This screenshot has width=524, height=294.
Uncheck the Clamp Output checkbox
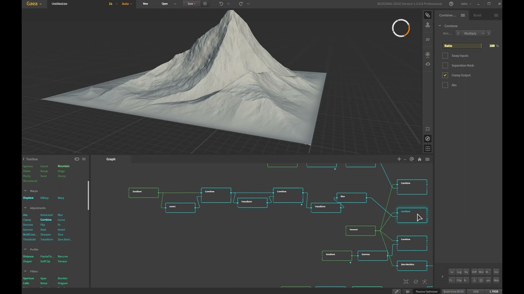[x=445, y=75]
